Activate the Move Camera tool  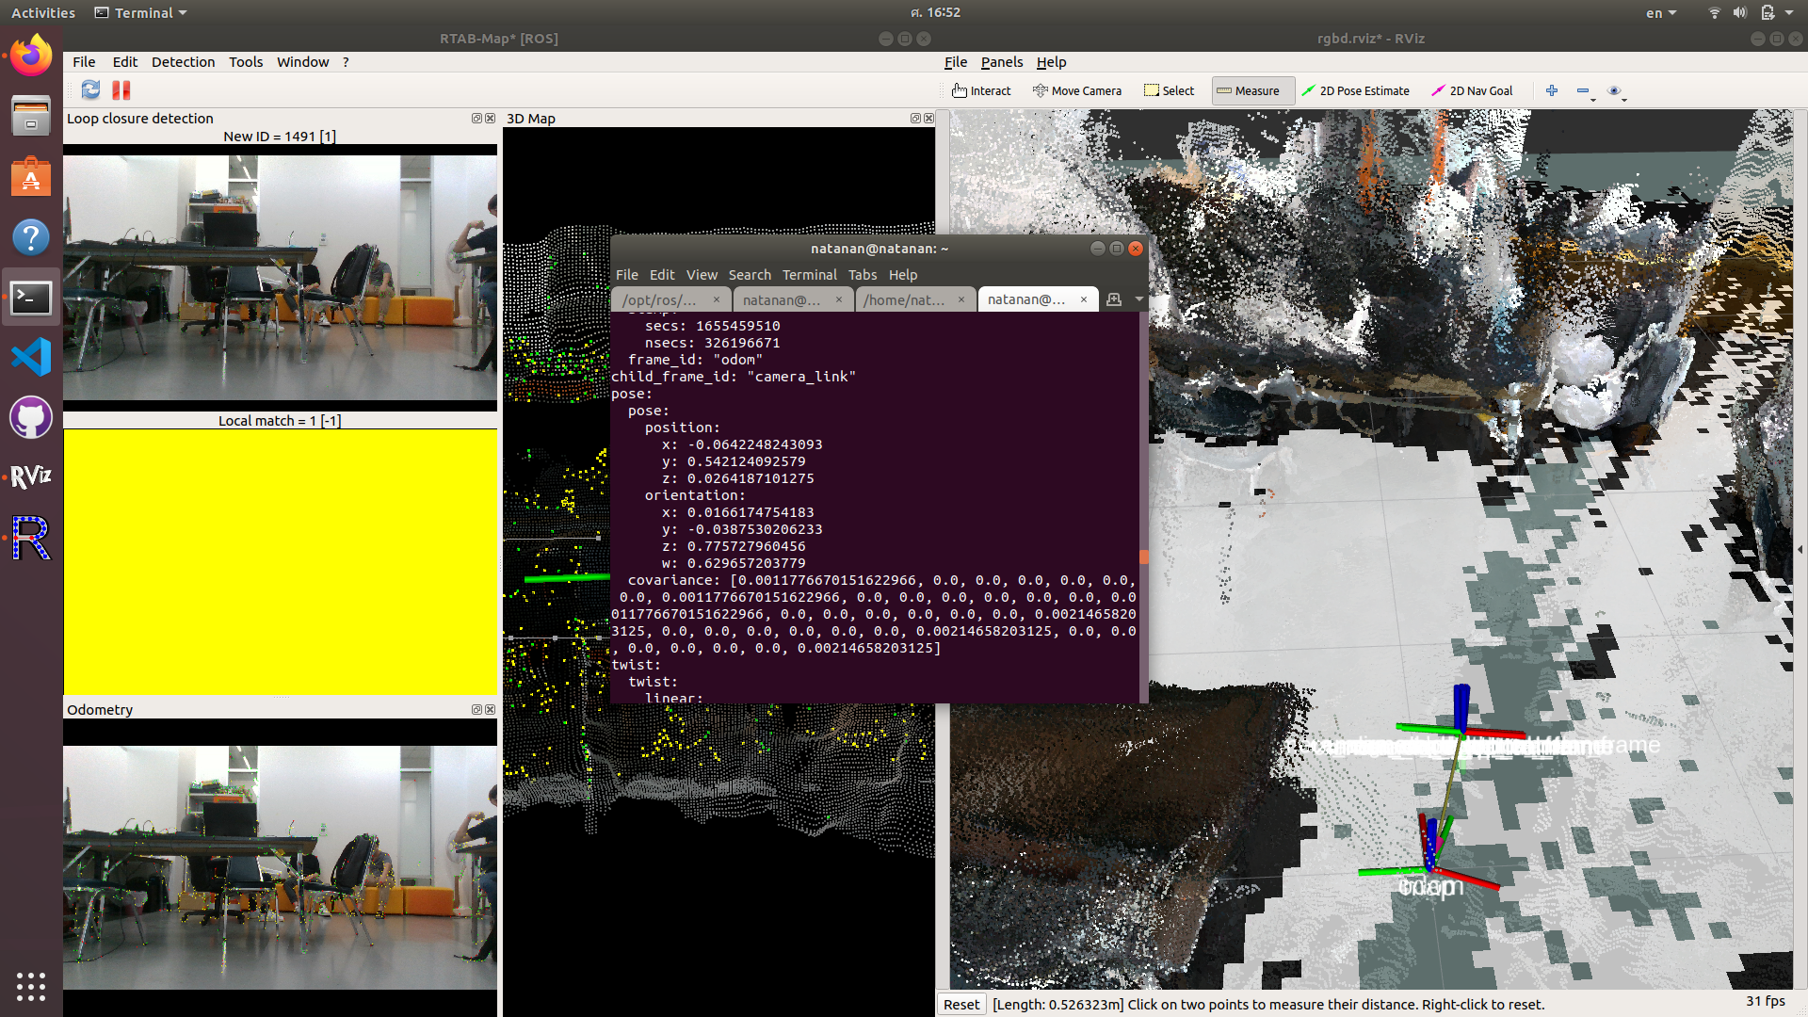pyautogui.click(x=1077, y=90)
